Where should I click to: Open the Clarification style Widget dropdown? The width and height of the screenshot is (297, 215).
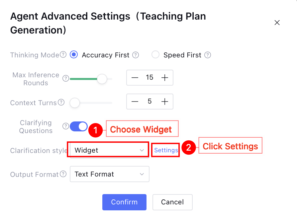108,150
